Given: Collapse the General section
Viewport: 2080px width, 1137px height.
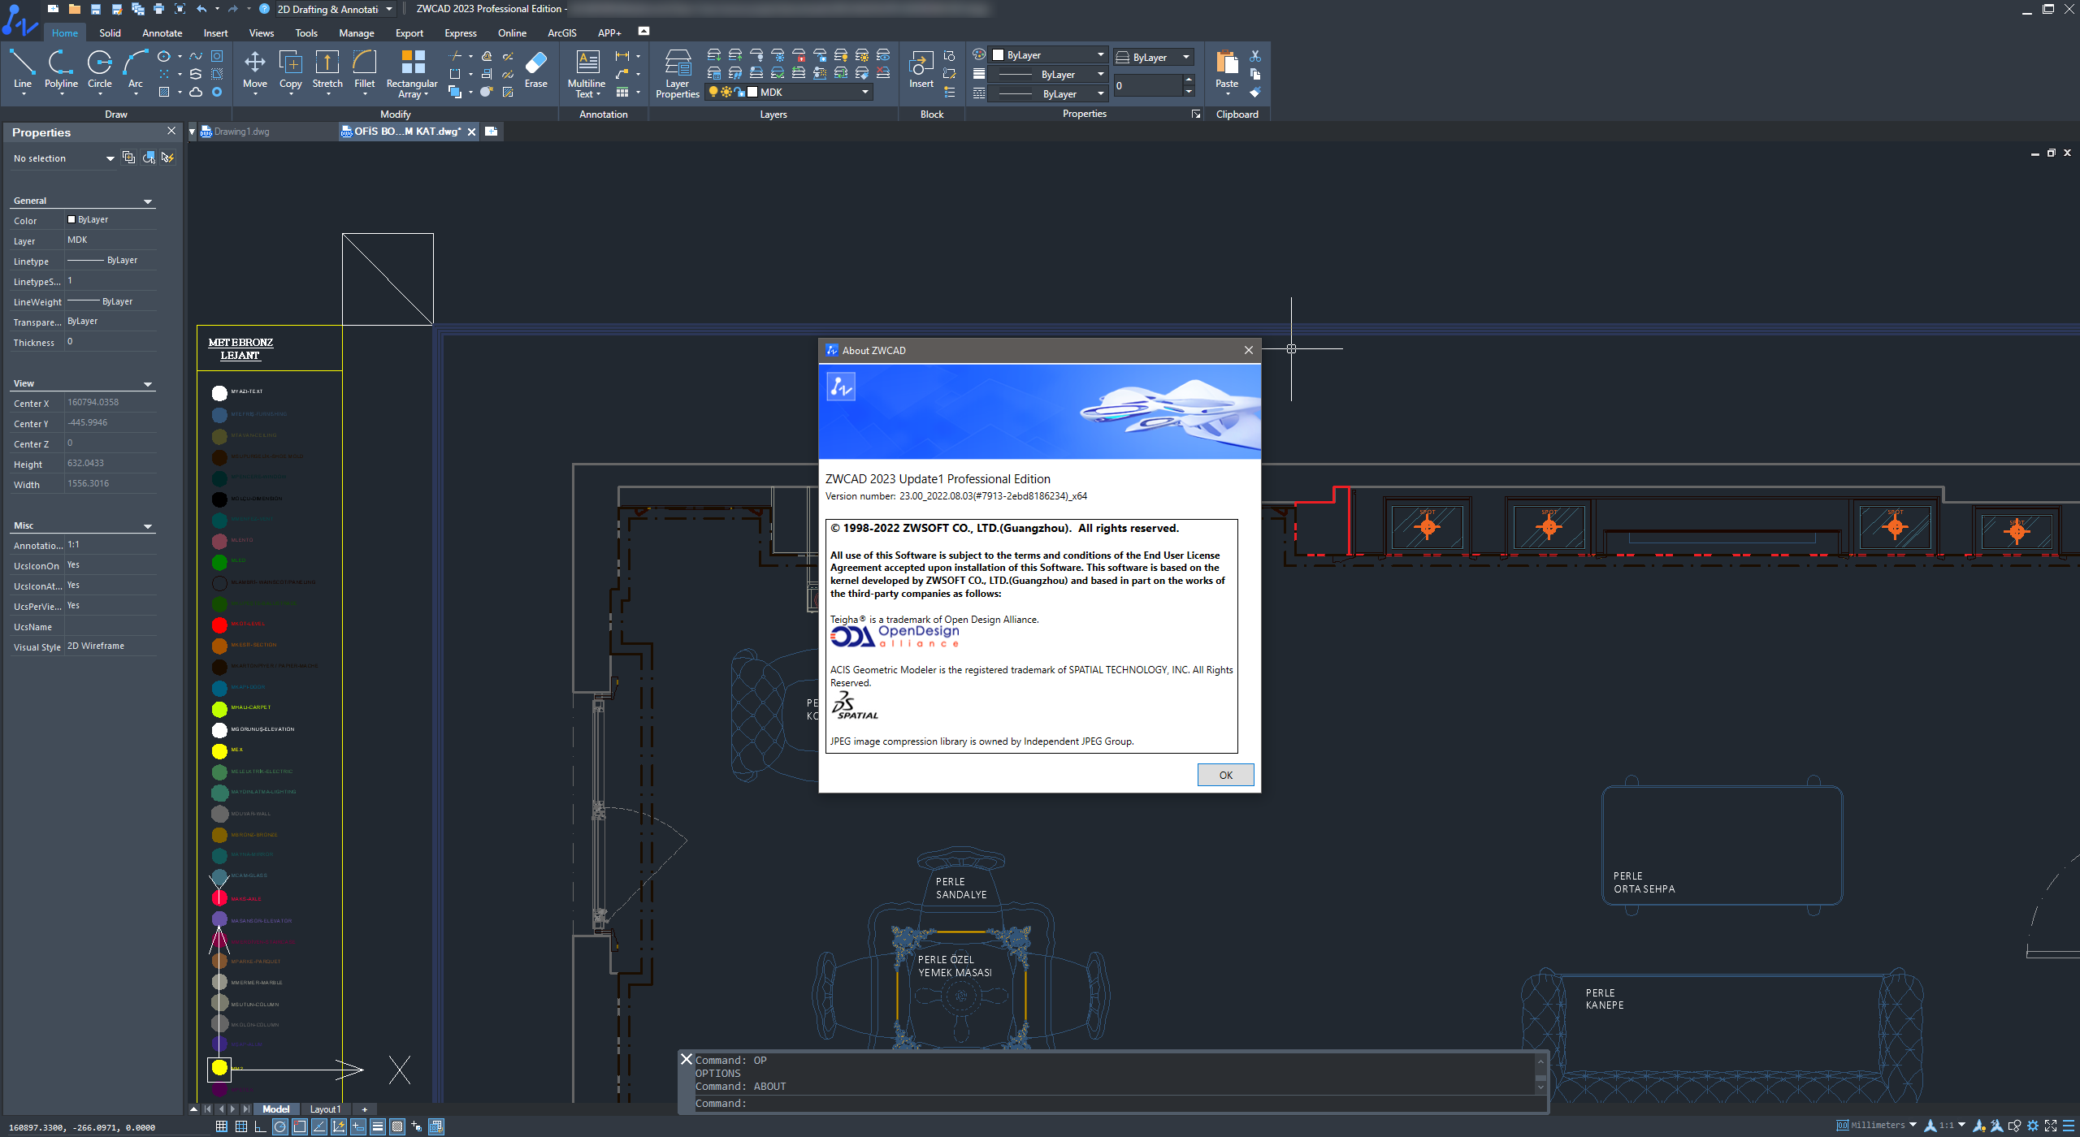Looking at the screenshot, I should tap(148, 201).
